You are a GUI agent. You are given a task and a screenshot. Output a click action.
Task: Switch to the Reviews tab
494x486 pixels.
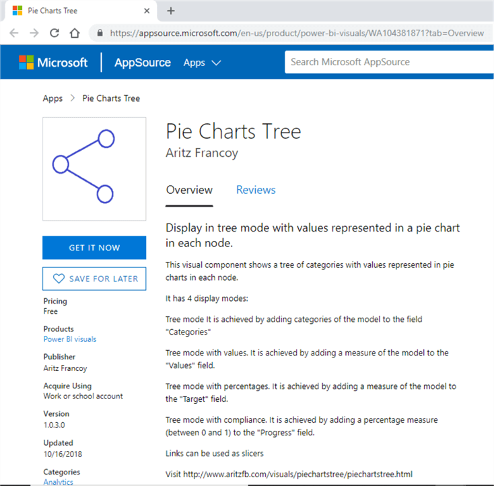pyautogui.click(x=256, y=190)
